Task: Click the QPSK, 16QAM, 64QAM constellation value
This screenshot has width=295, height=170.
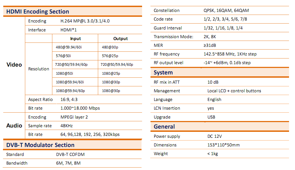Action: pyautogui.click(x=226, y=11)
